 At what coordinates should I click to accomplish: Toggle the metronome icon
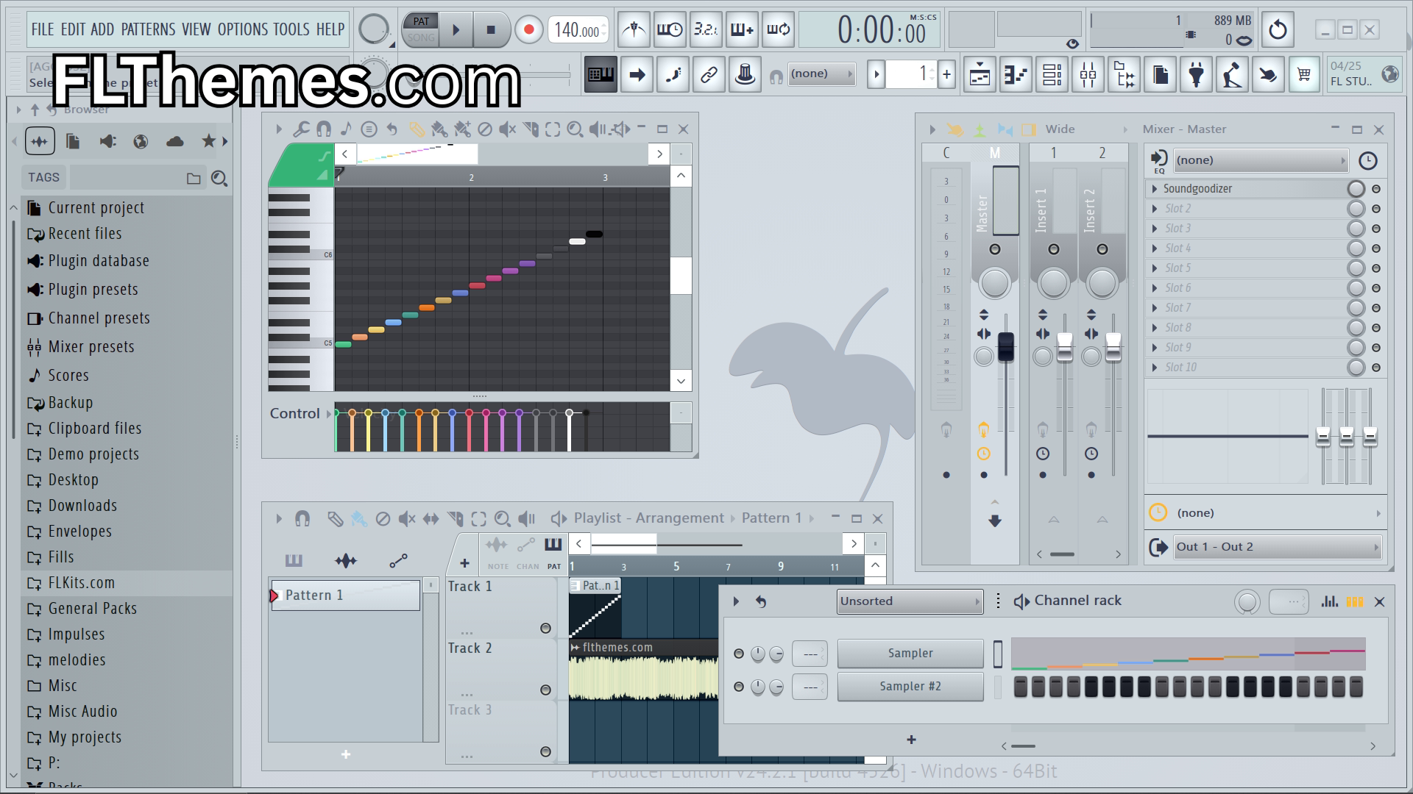(634, 29)
